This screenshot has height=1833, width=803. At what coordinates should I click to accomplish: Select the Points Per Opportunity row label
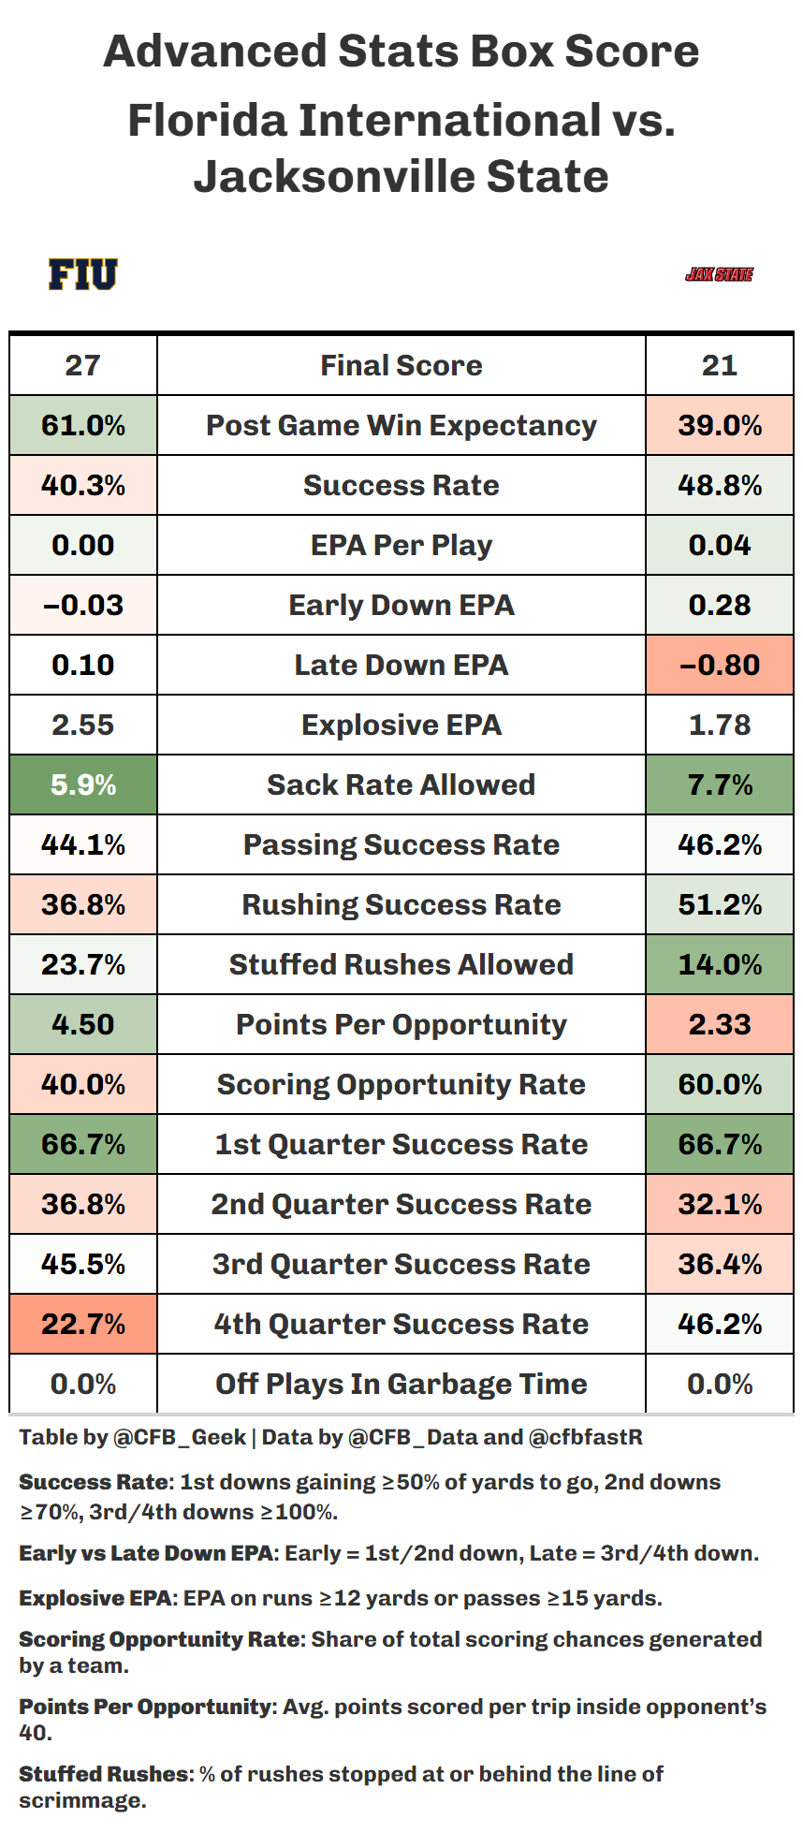click(401, 1024)
